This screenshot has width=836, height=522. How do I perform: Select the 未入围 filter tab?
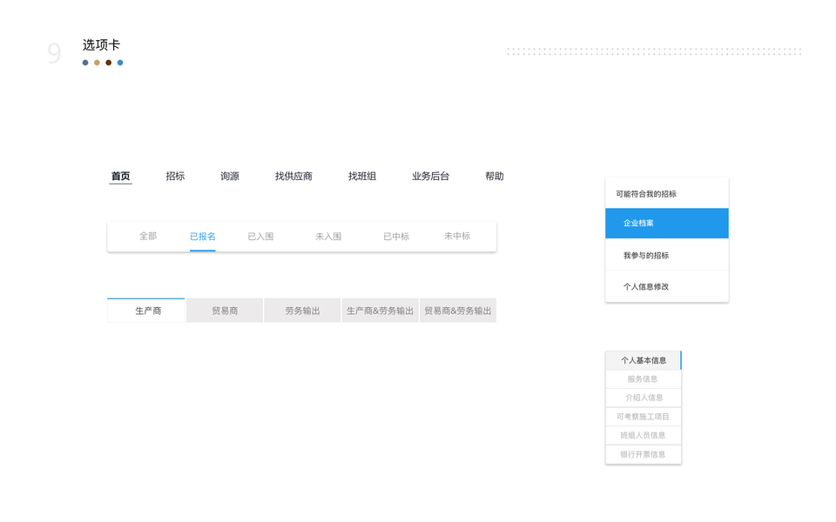(x=328, y=237)
